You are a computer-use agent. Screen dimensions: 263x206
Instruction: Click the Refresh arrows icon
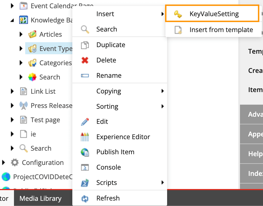[85, 198]
